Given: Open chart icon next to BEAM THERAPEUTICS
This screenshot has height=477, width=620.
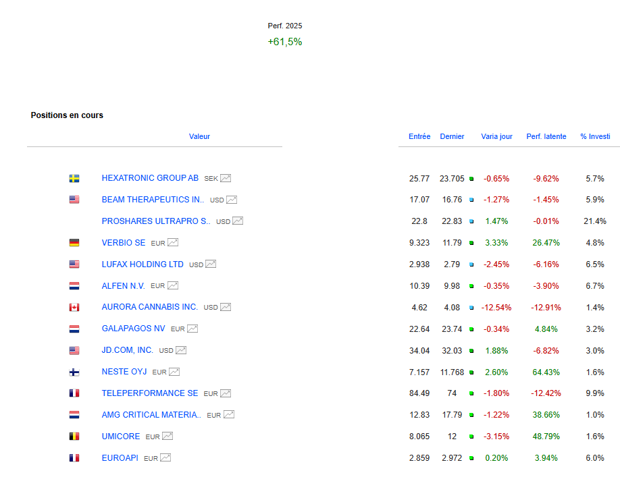Looking at the screenshot, I should [232, 200].
